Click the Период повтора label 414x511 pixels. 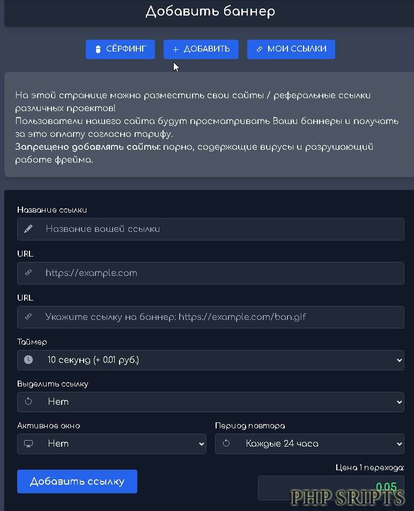click(x=250, y=426)
